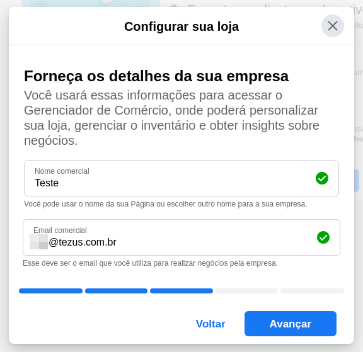Viewport: 363px width, 352px height.
Task: Edit the Nome comercial field containing Teste
Action: (x=181, y=178)
